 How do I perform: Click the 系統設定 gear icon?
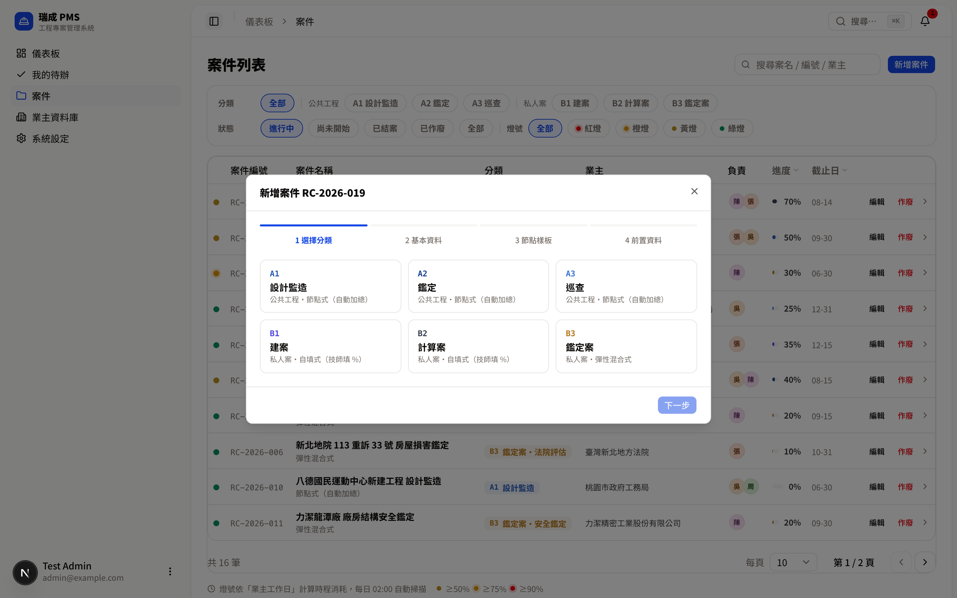21,139
